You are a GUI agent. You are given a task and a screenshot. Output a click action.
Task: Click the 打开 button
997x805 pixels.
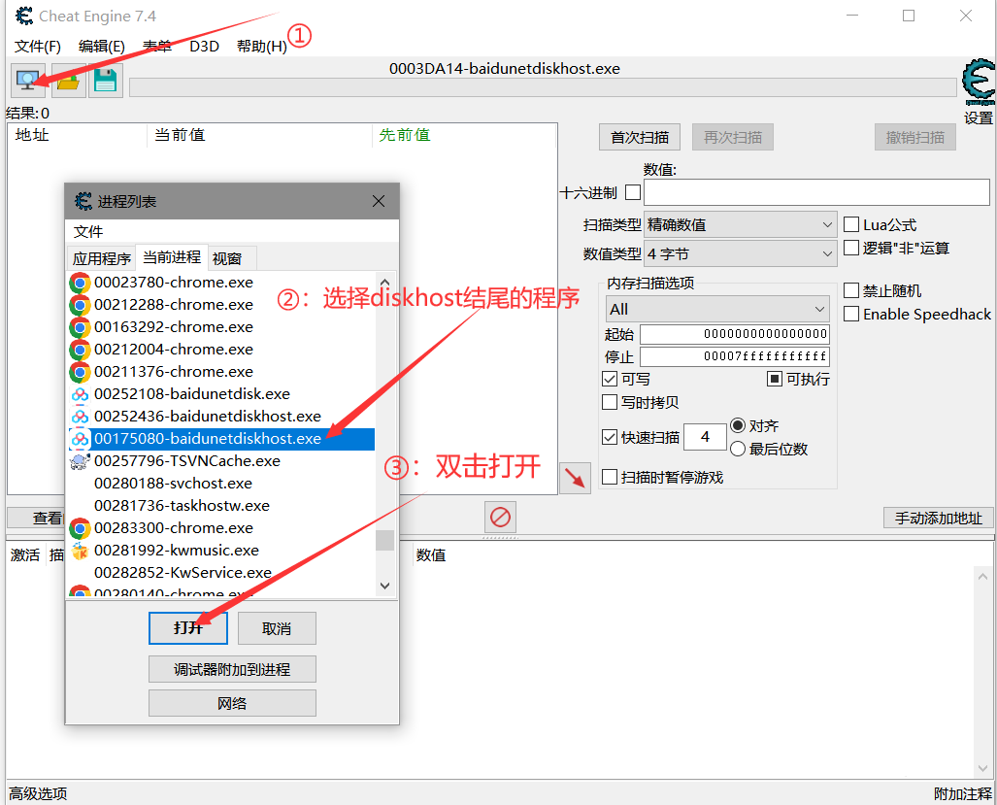187,627
